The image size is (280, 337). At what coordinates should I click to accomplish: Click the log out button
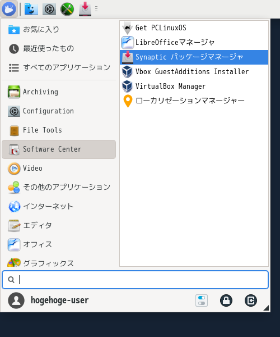251,300
